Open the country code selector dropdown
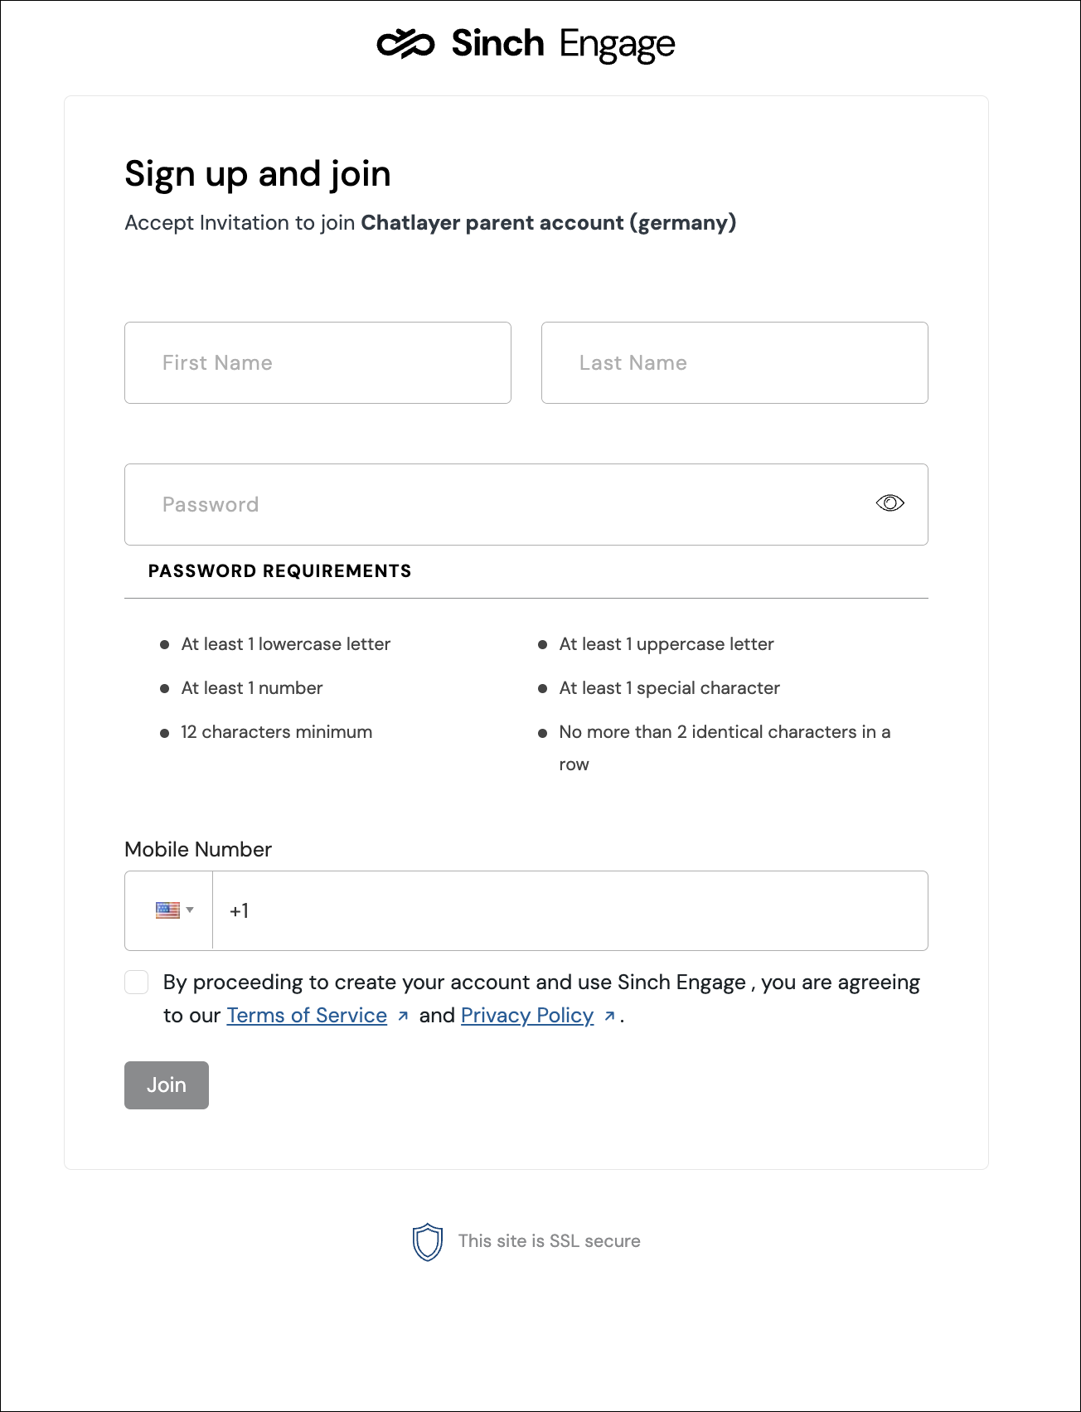Image resolution: width=1081 pixels, height=1412 pixels. point(177,910)
